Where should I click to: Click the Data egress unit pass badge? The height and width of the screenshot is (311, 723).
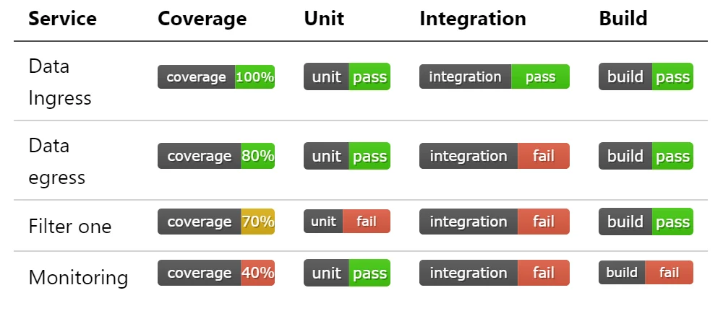pyautogui.click(x=347, y=156)
